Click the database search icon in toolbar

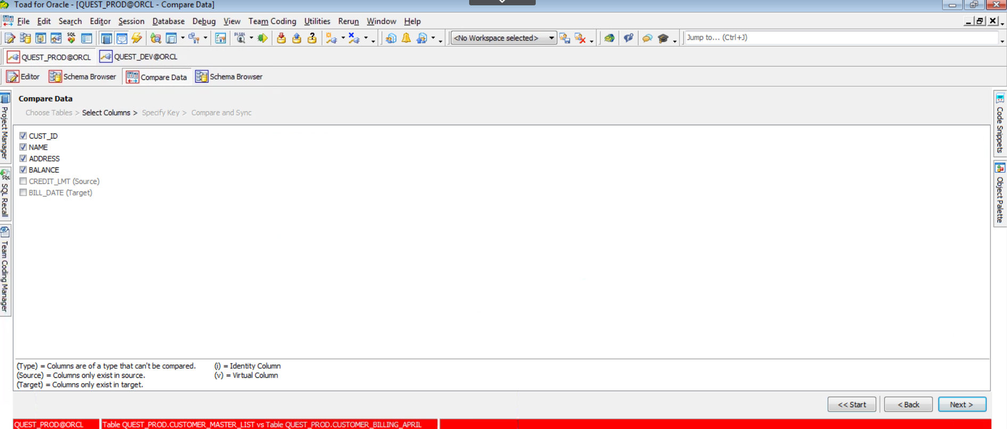click(155, 38)
